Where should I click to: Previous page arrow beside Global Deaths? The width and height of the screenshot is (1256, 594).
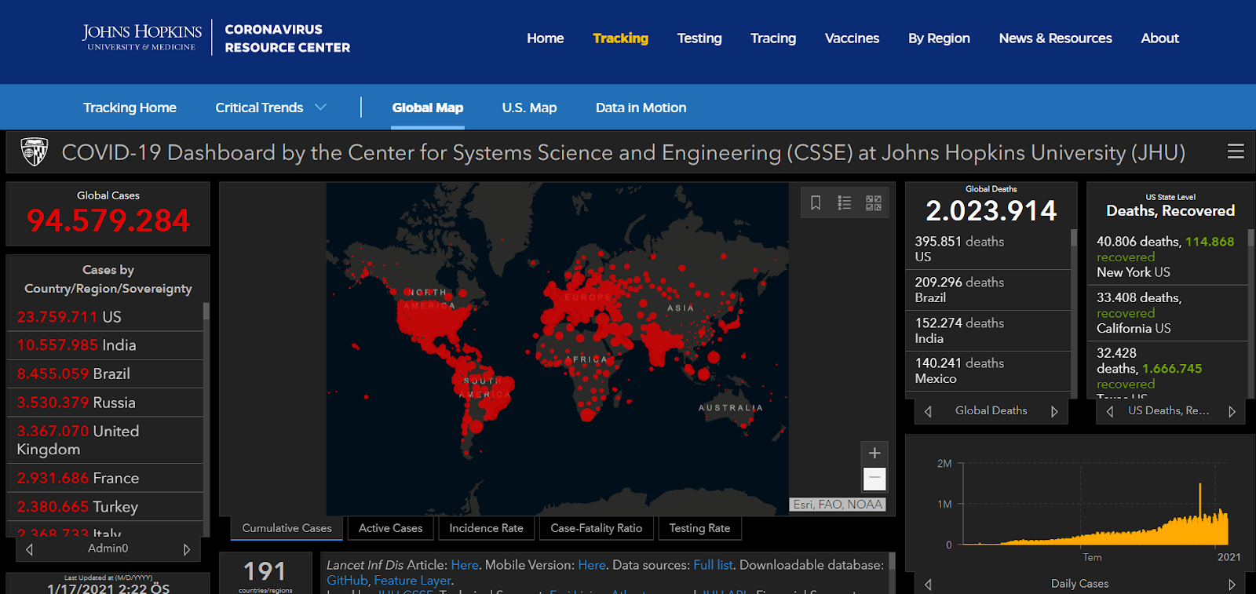(928, 411)
